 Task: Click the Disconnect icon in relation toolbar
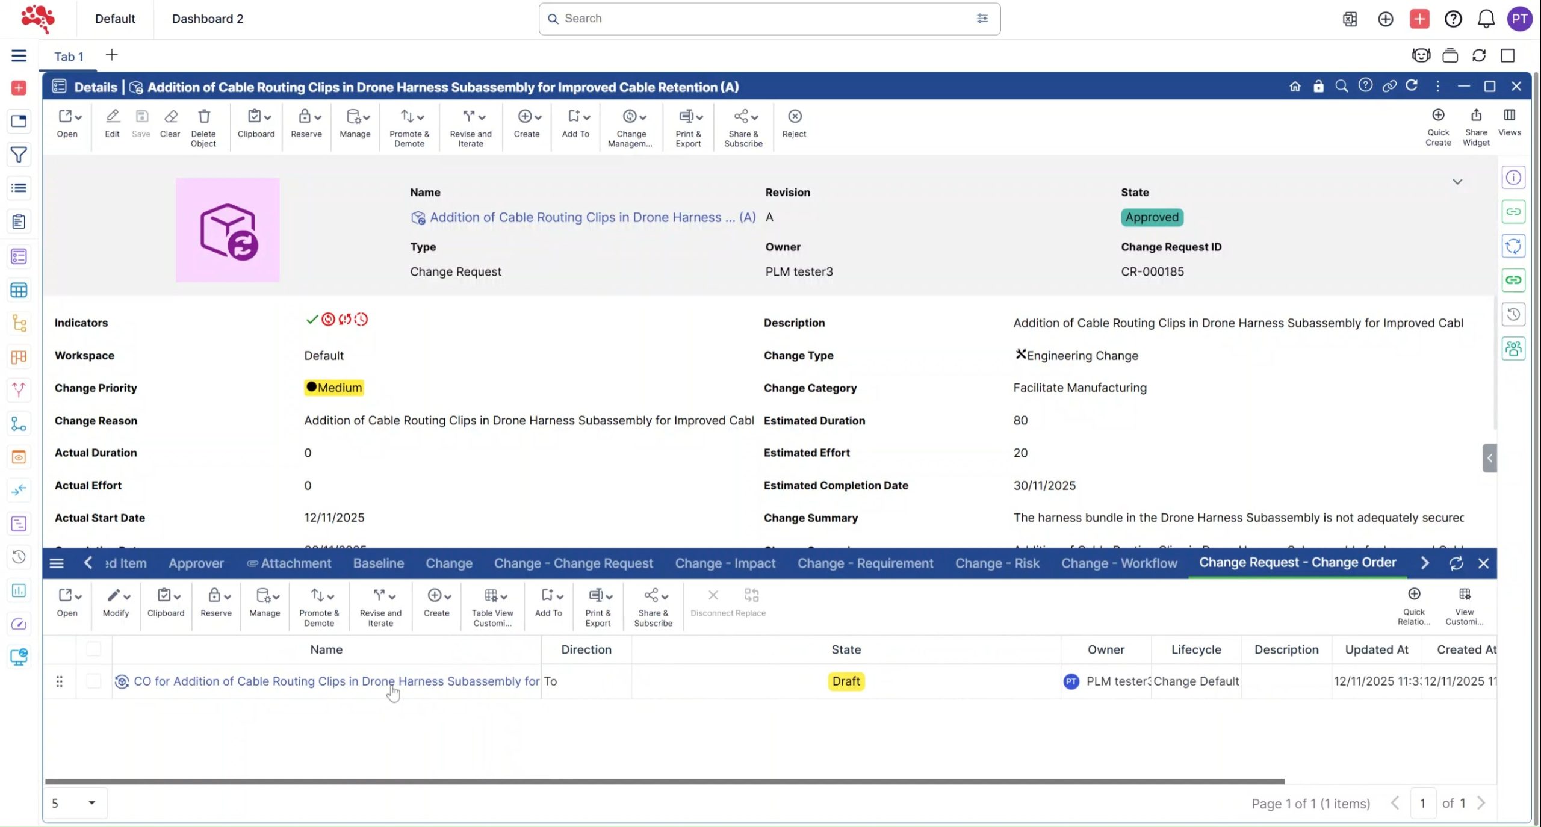coord(713,596)
